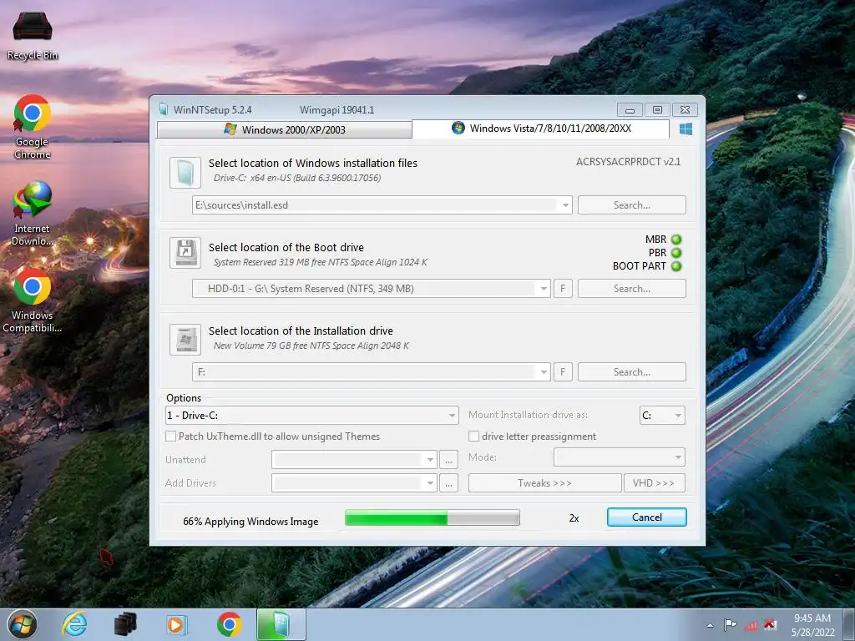Click the 2x speed text
Viewport: 855px width, 641px height.
point(574,518)
